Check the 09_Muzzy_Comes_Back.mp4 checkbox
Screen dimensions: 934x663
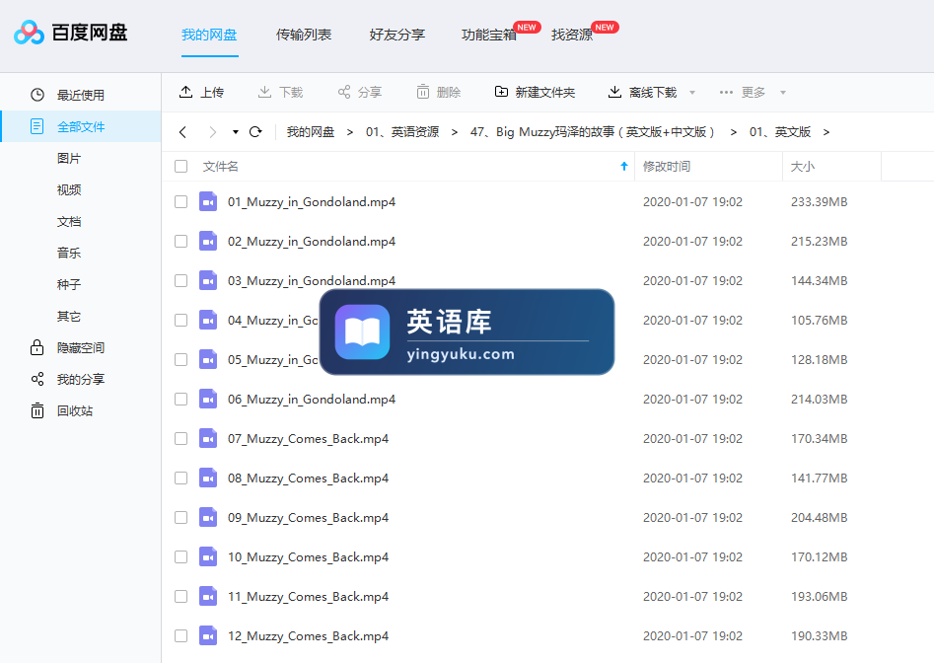click(x=181, y=518)
